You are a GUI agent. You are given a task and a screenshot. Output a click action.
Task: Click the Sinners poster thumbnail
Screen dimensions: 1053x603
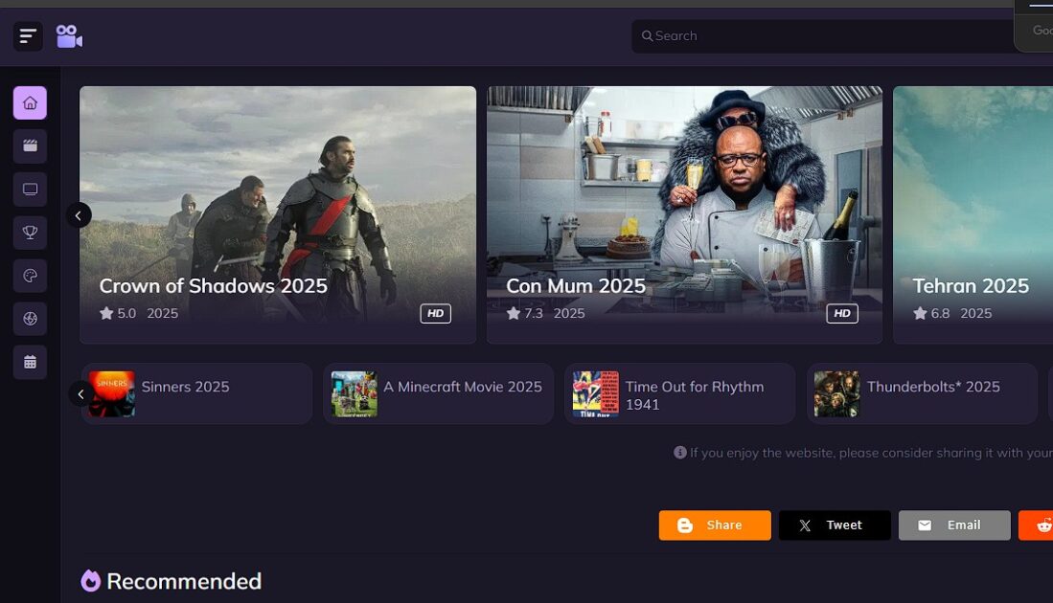point(111,394)
